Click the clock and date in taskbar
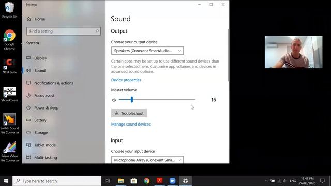The height and width of the screenshot is (186, 331). click(307, 181)
